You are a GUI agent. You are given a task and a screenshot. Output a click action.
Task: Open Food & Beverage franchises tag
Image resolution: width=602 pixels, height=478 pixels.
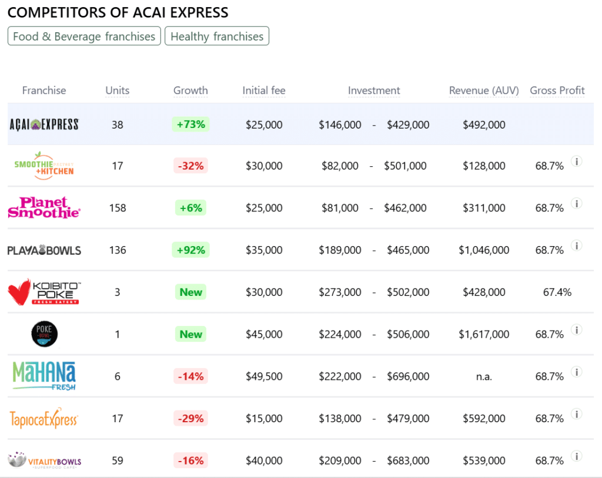(84, 36)
